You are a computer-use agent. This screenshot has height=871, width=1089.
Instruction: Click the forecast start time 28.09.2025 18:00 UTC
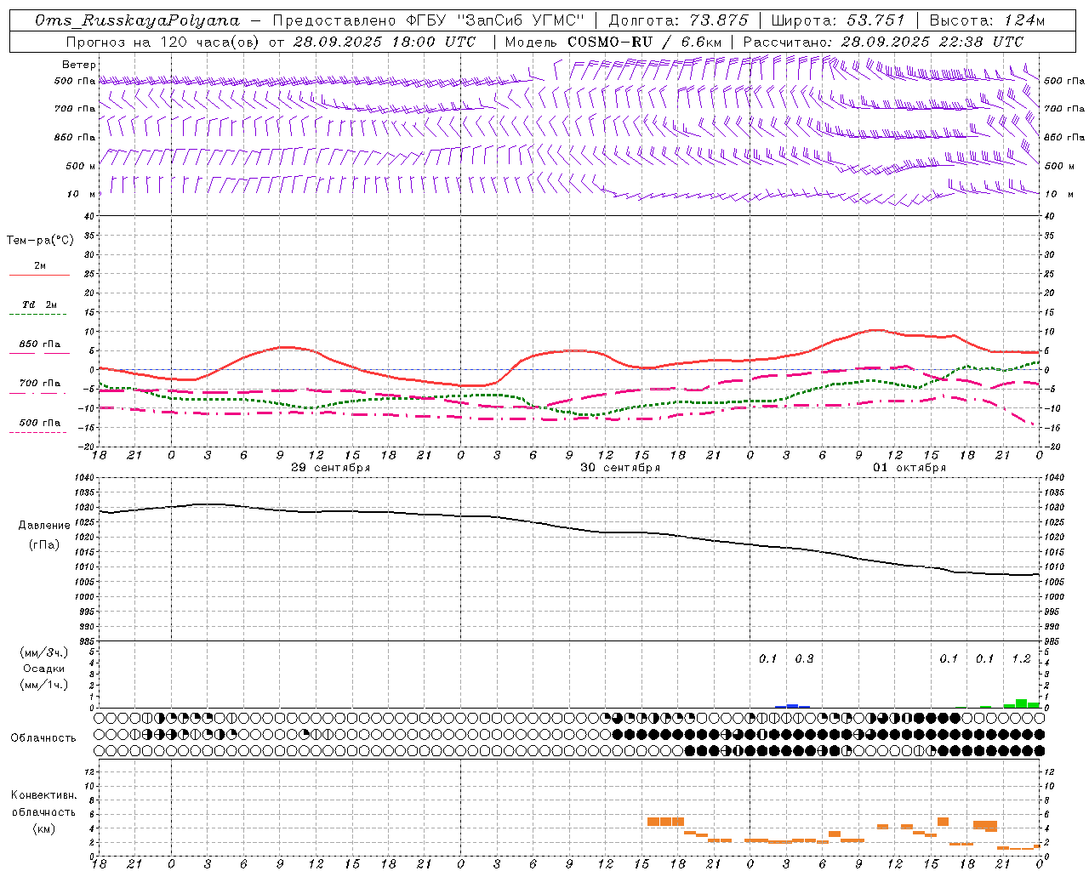(x=385, y=42)
